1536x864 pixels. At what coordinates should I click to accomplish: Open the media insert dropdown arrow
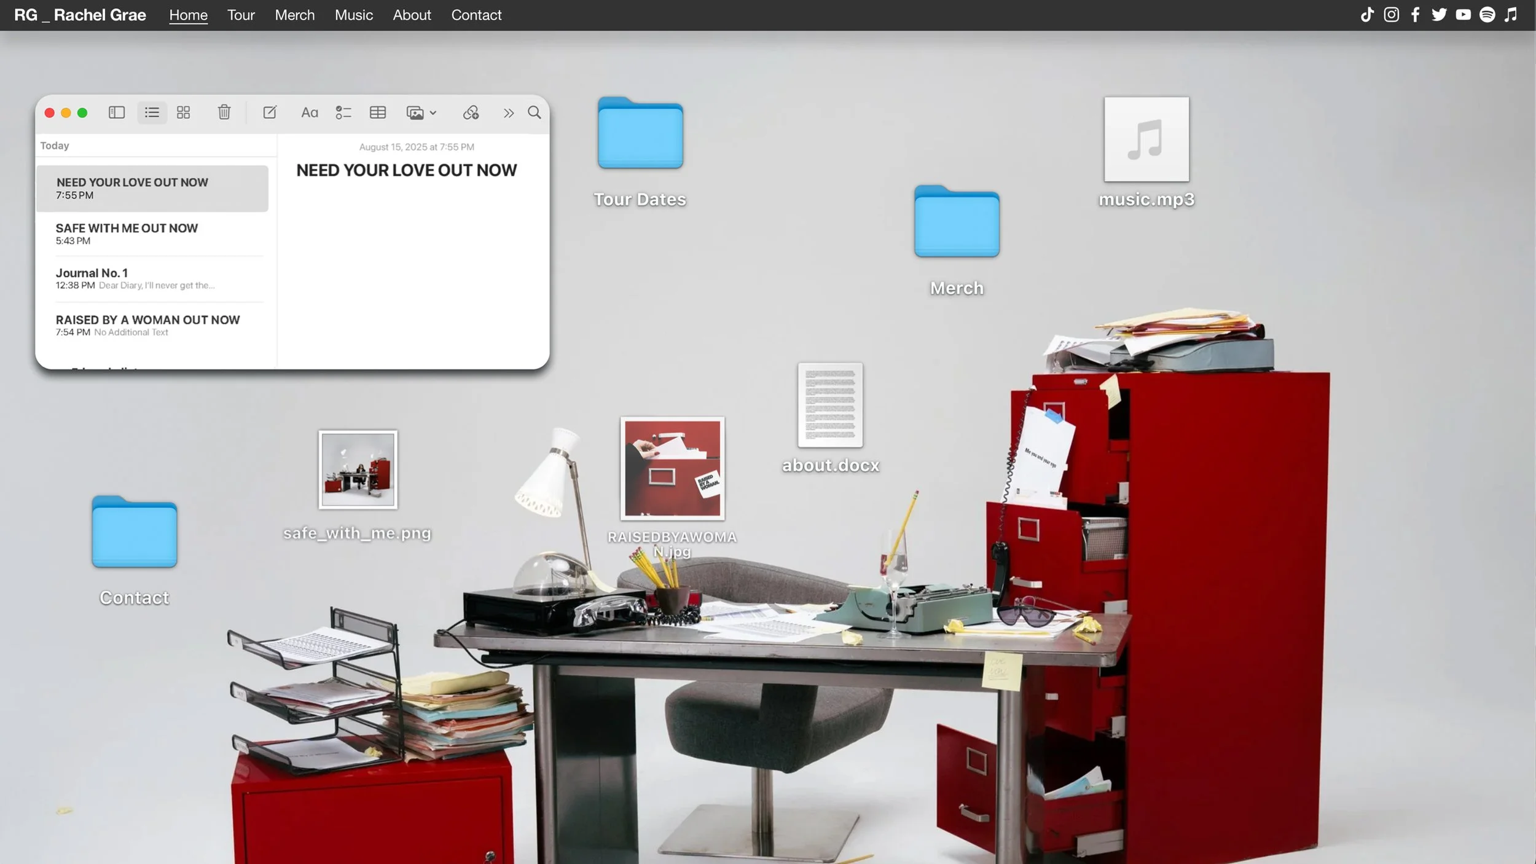coord(433,113)
